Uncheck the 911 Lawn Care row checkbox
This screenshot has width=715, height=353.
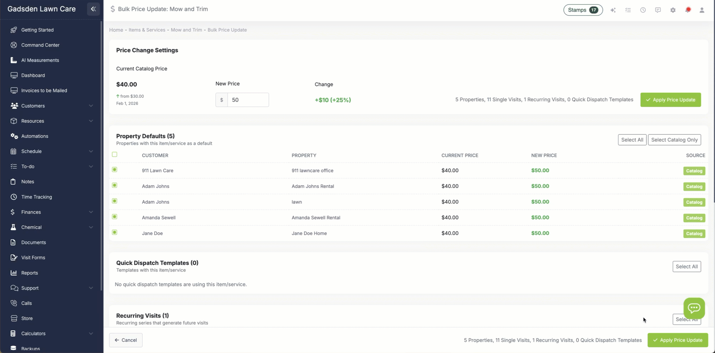point(115,170)
